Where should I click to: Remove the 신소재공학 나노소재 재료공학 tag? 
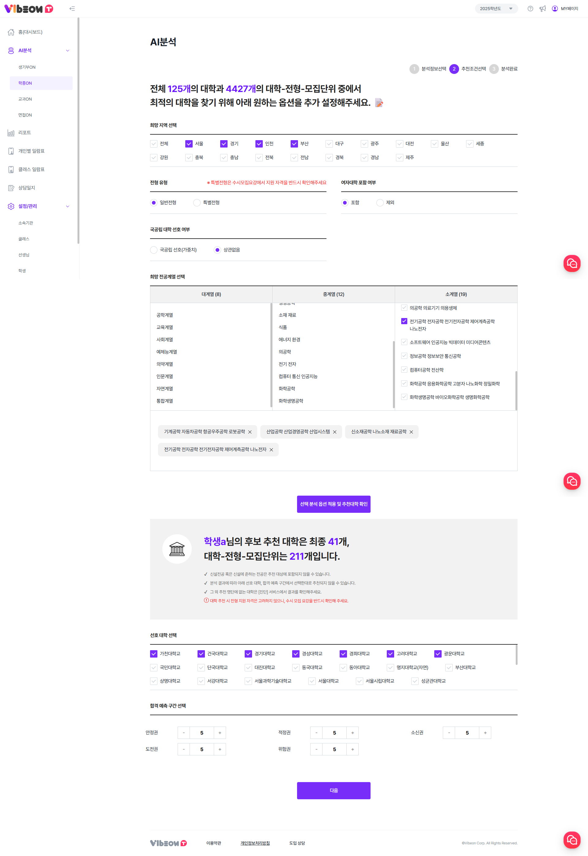click(x=411, y=432)
